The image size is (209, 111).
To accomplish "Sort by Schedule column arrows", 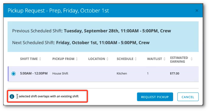I will point(135,59).
